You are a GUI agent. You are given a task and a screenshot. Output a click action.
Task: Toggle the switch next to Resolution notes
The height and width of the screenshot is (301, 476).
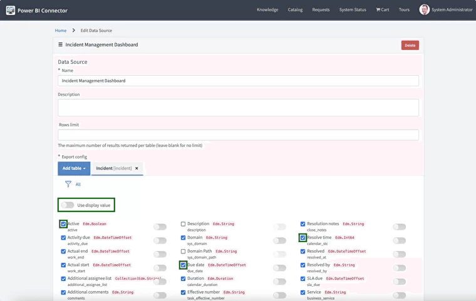coord(399,227)
